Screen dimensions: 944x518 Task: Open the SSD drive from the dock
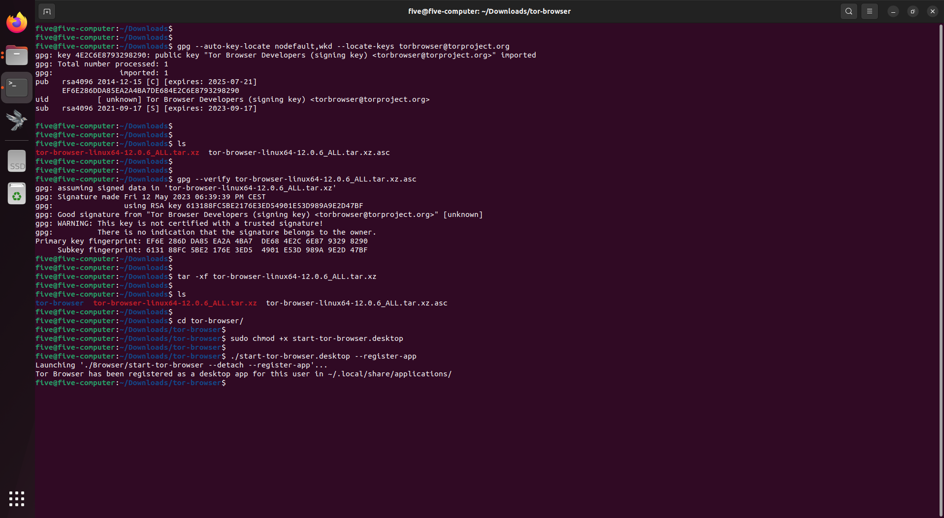[x=17, y=161]
